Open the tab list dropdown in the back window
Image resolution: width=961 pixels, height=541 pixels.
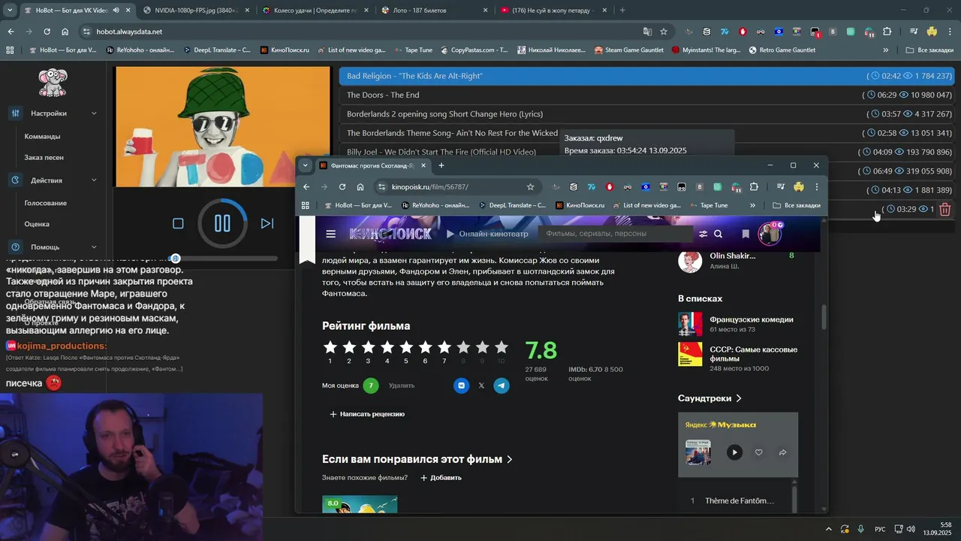tap(10, 11)
